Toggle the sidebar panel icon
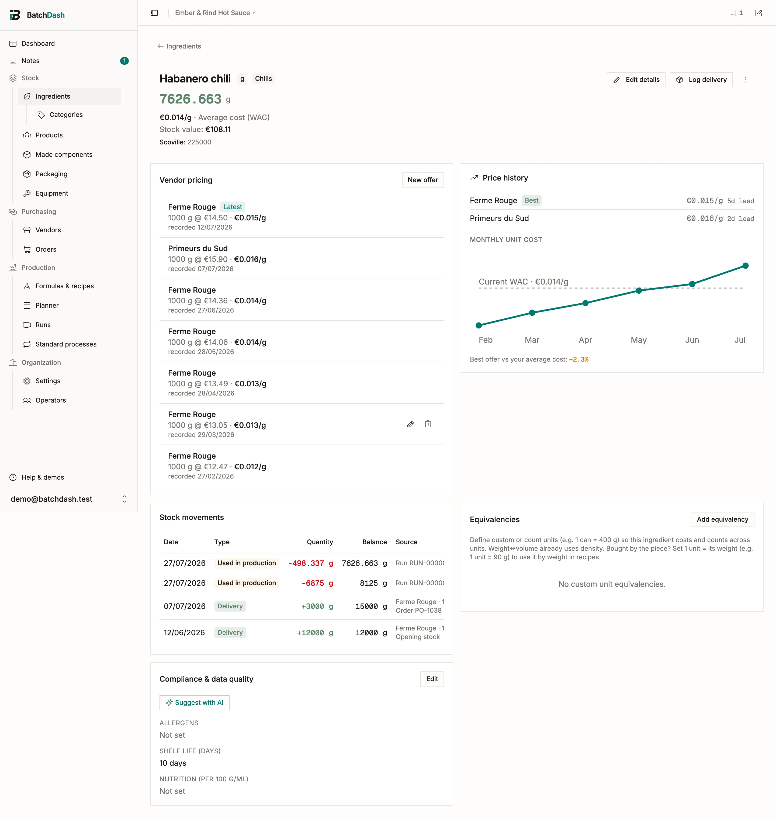Viewport: 776px width, 818px height. [154, 13]
